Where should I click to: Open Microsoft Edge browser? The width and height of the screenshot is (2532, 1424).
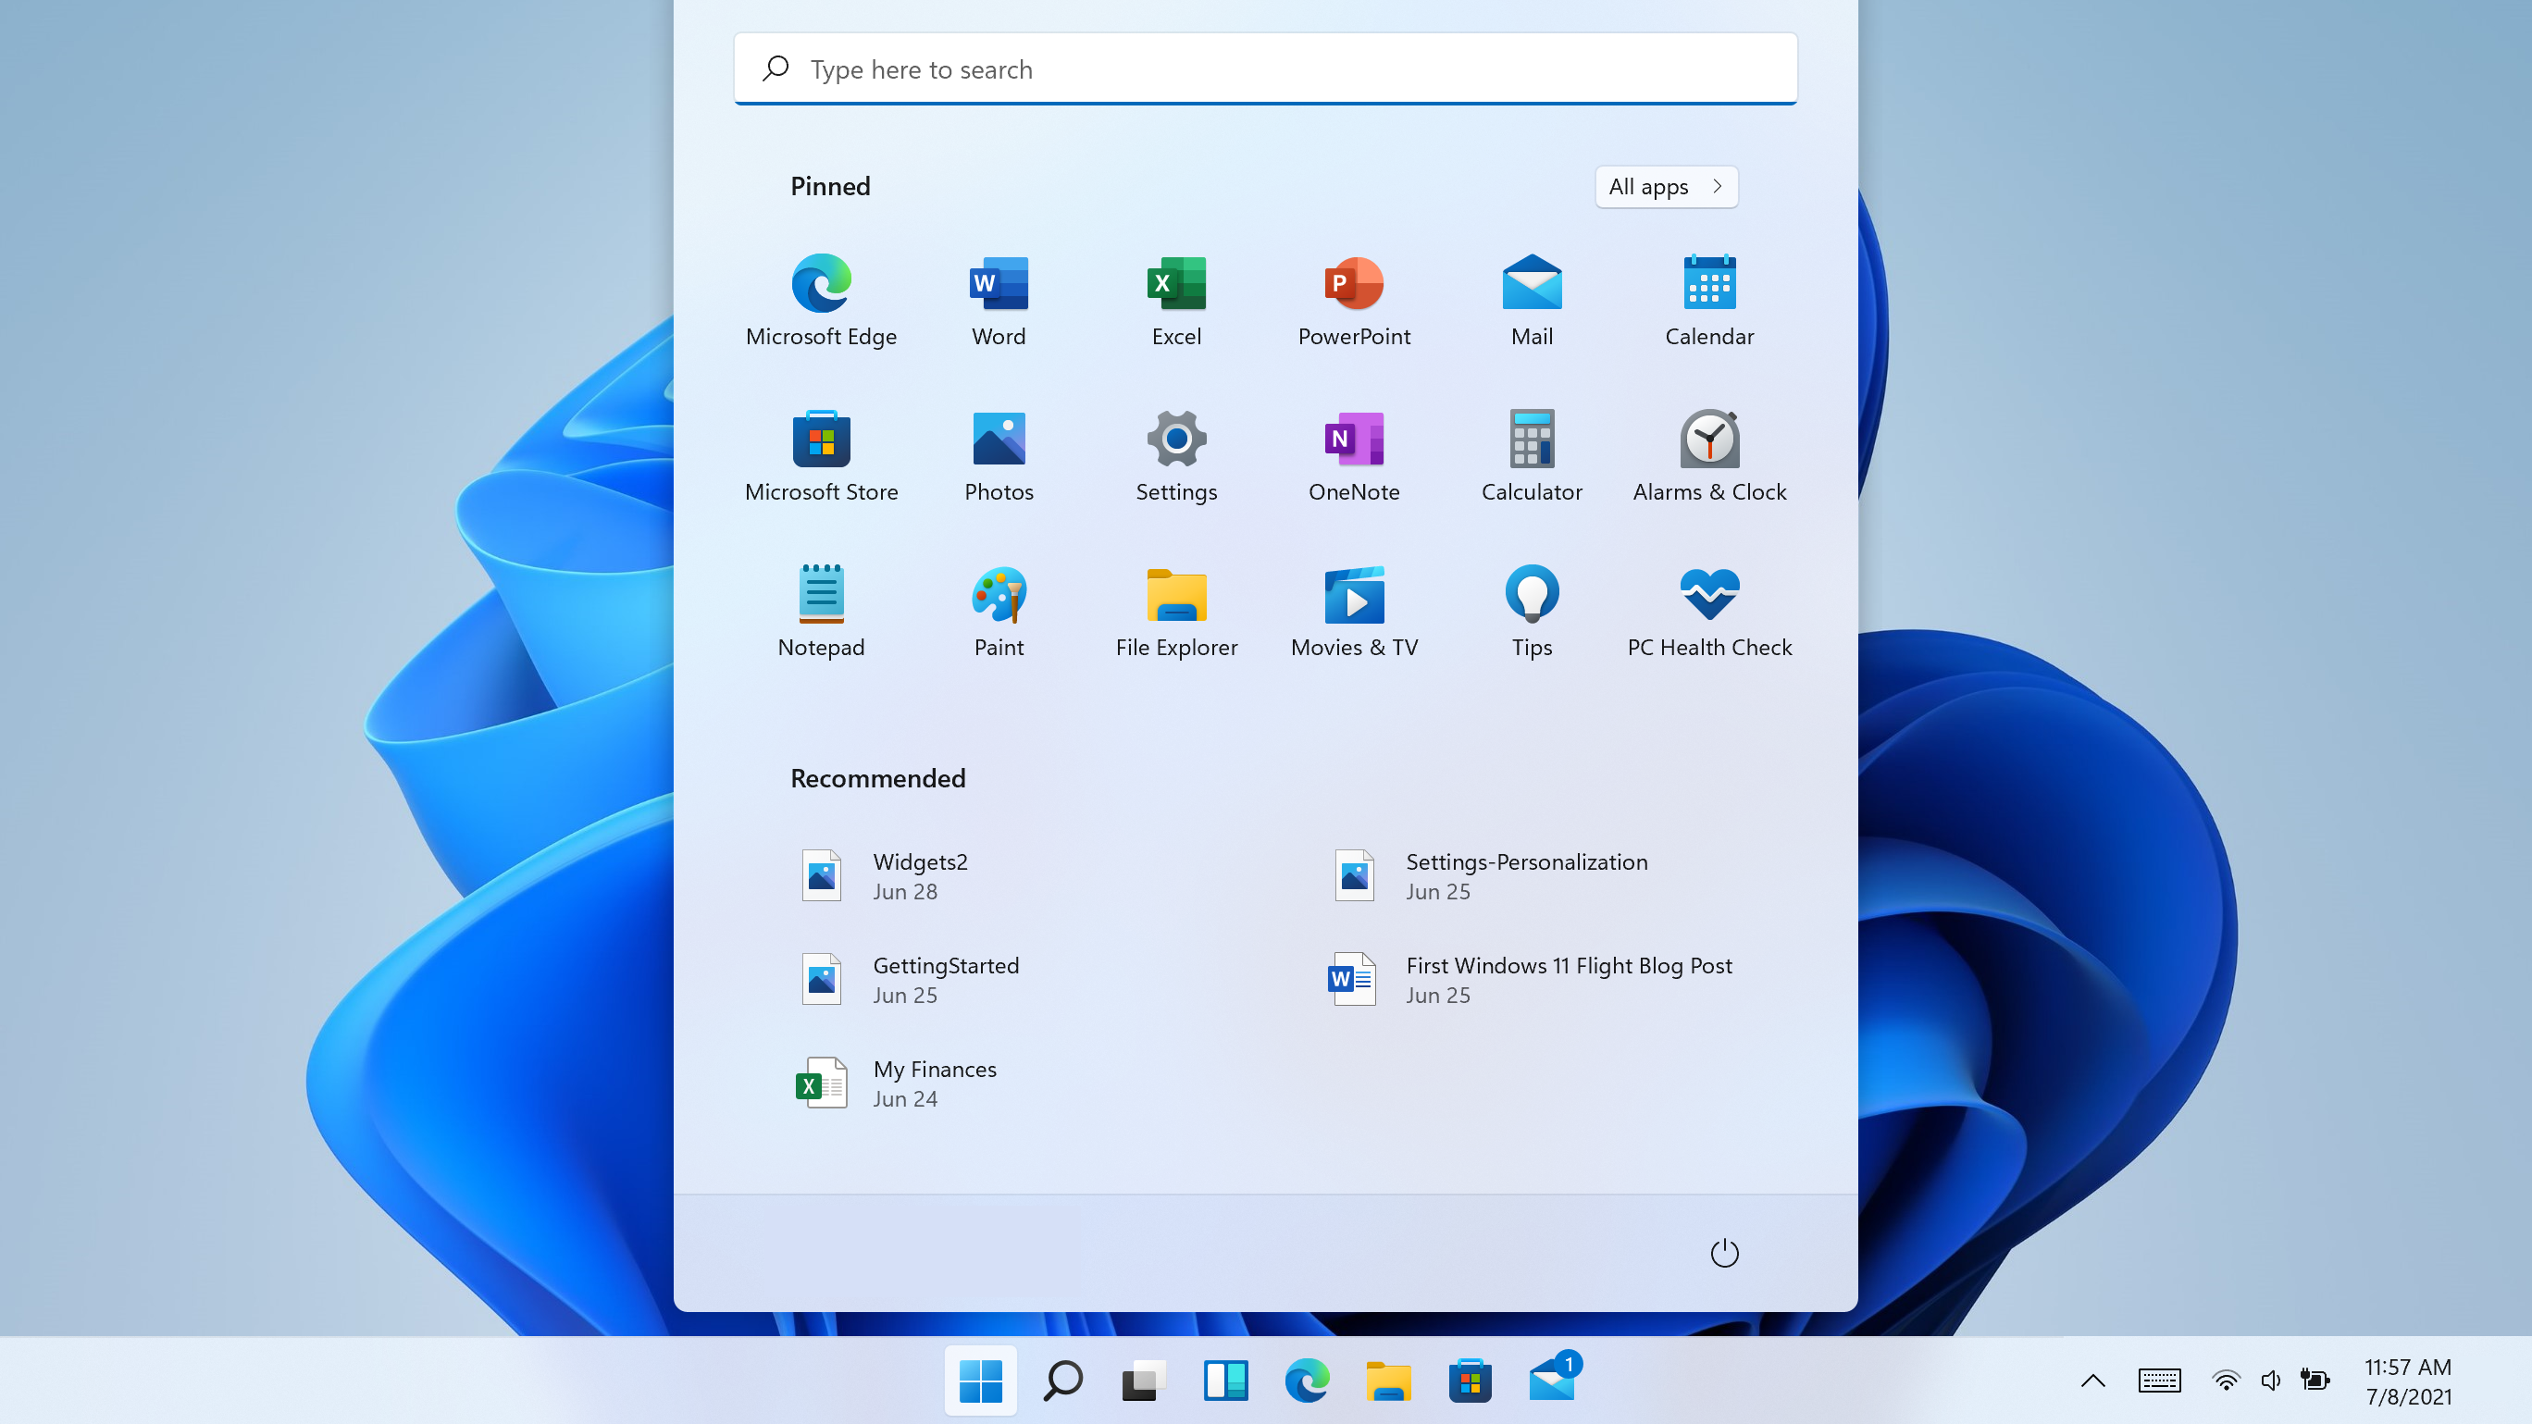[x=821, y=283]
